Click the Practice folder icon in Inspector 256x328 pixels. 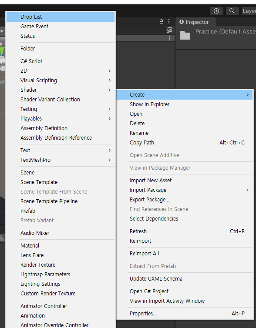(x=185, y=35)
